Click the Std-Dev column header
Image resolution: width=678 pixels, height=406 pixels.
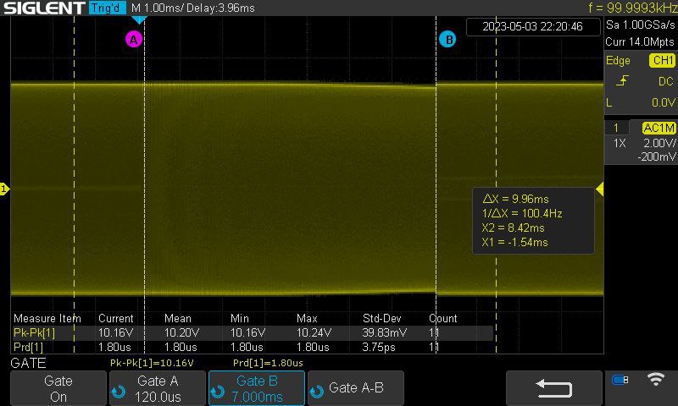coord(382,318)
